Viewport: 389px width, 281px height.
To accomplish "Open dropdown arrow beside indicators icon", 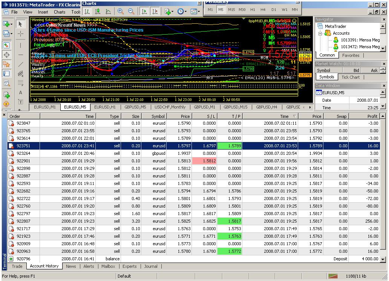I will pyautogui.click(x=173, y=12).
